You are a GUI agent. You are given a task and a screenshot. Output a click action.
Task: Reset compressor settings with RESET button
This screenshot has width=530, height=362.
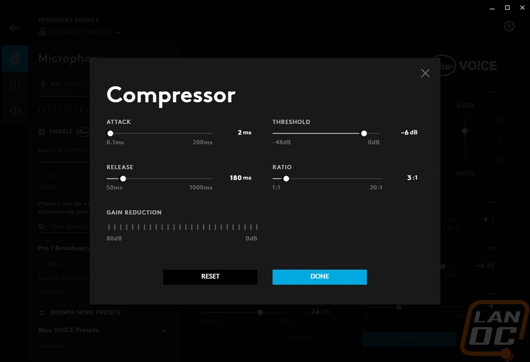click(210, 277)
